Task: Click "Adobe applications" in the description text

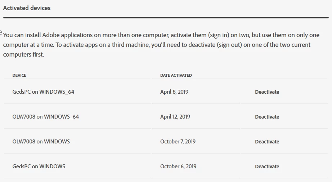Action: tap(67, 35)
